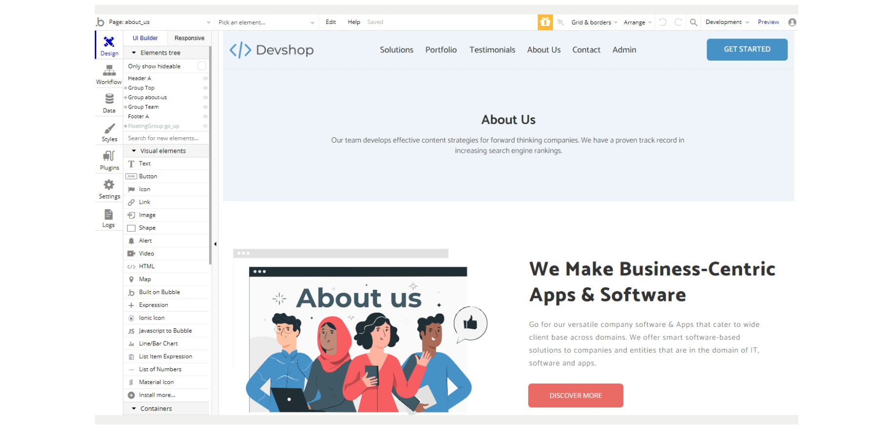Image resolution: width=894 pixels, height=427 pixels.
Task: Click the Portfolio nav link on canvas
Action: point(441,50)
